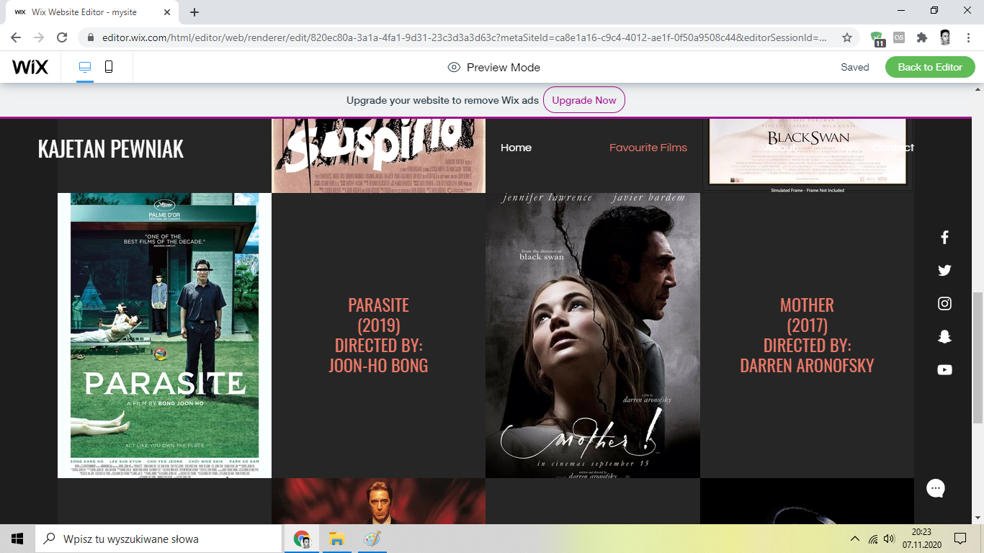This screenshot has width=984, height=553.
Task: Click the Suspiria poster image
Action: 378,156
